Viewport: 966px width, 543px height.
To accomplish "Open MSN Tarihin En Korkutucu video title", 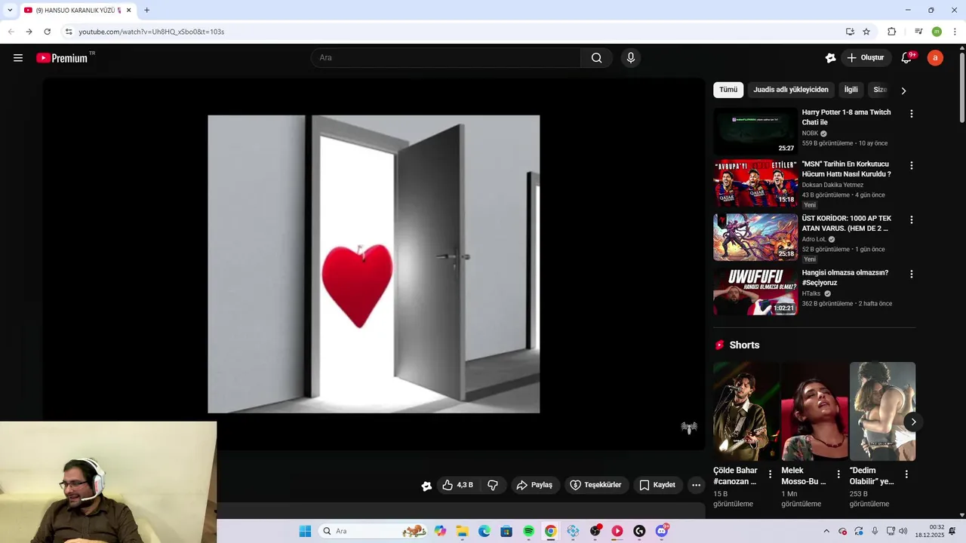I will [x=846, y=169].
